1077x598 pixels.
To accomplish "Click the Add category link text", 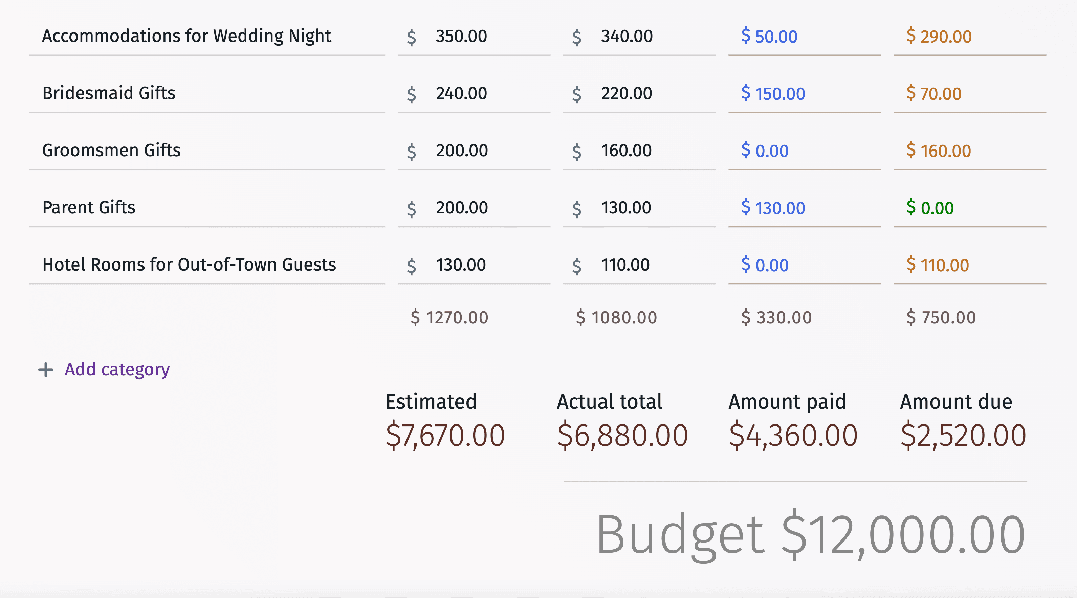I will point(118,368).
